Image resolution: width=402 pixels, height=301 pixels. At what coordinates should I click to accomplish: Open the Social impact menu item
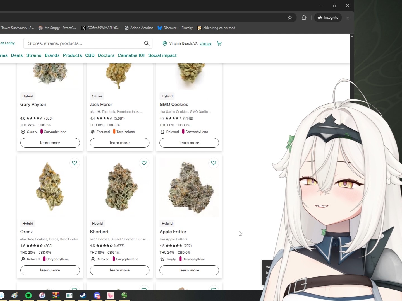tap(162, 55)
